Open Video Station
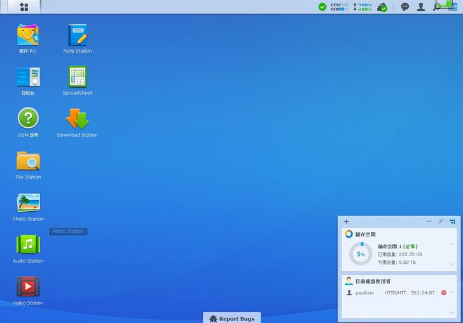 (28, 287)
